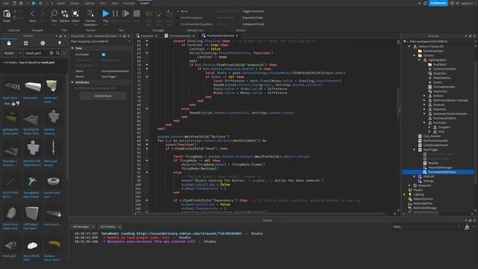The image size is (478, 269).
Task: Open Toolbox Recent clock tab
Action: (x=43, y=43)
